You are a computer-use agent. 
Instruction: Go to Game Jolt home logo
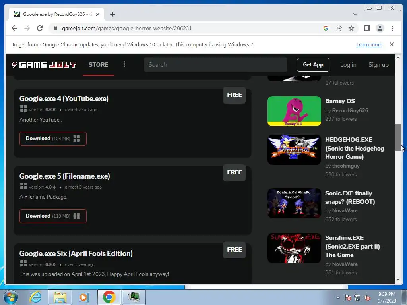pos(44,65)
